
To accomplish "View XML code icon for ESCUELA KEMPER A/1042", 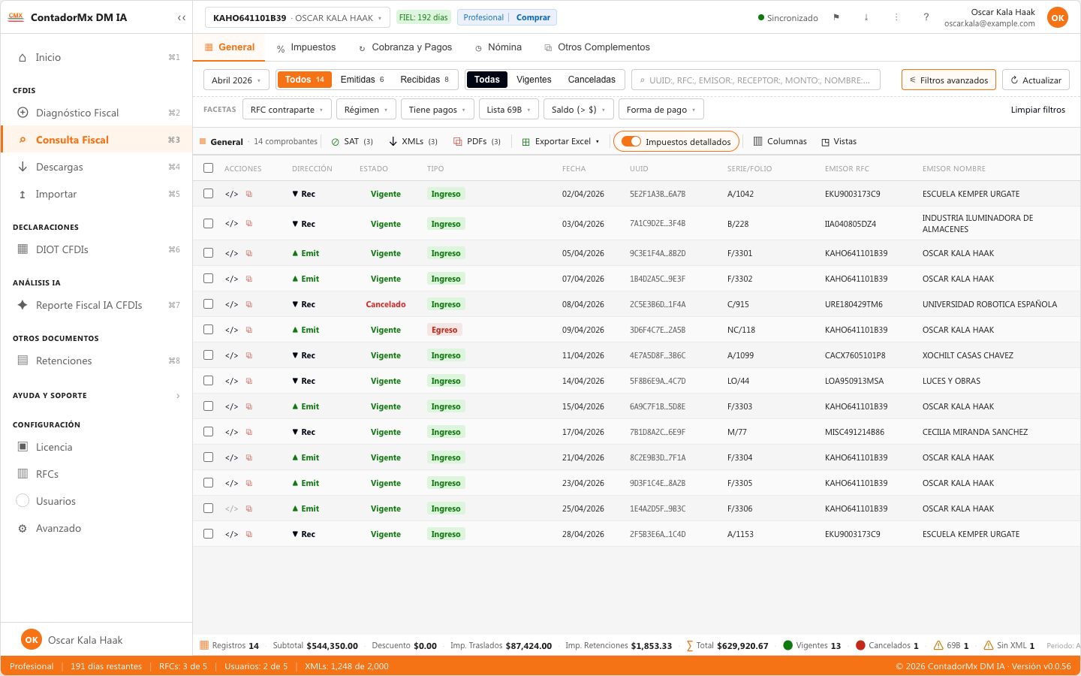I will click(x=231, y=194).
